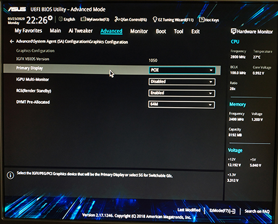
Task: Click the Graphics Configuration heading
Action: click(x=35, y=51)
